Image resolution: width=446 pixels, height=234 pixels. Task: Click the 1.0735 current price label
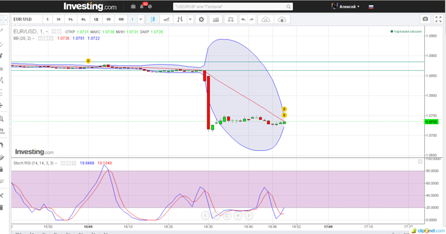point(432,122)
